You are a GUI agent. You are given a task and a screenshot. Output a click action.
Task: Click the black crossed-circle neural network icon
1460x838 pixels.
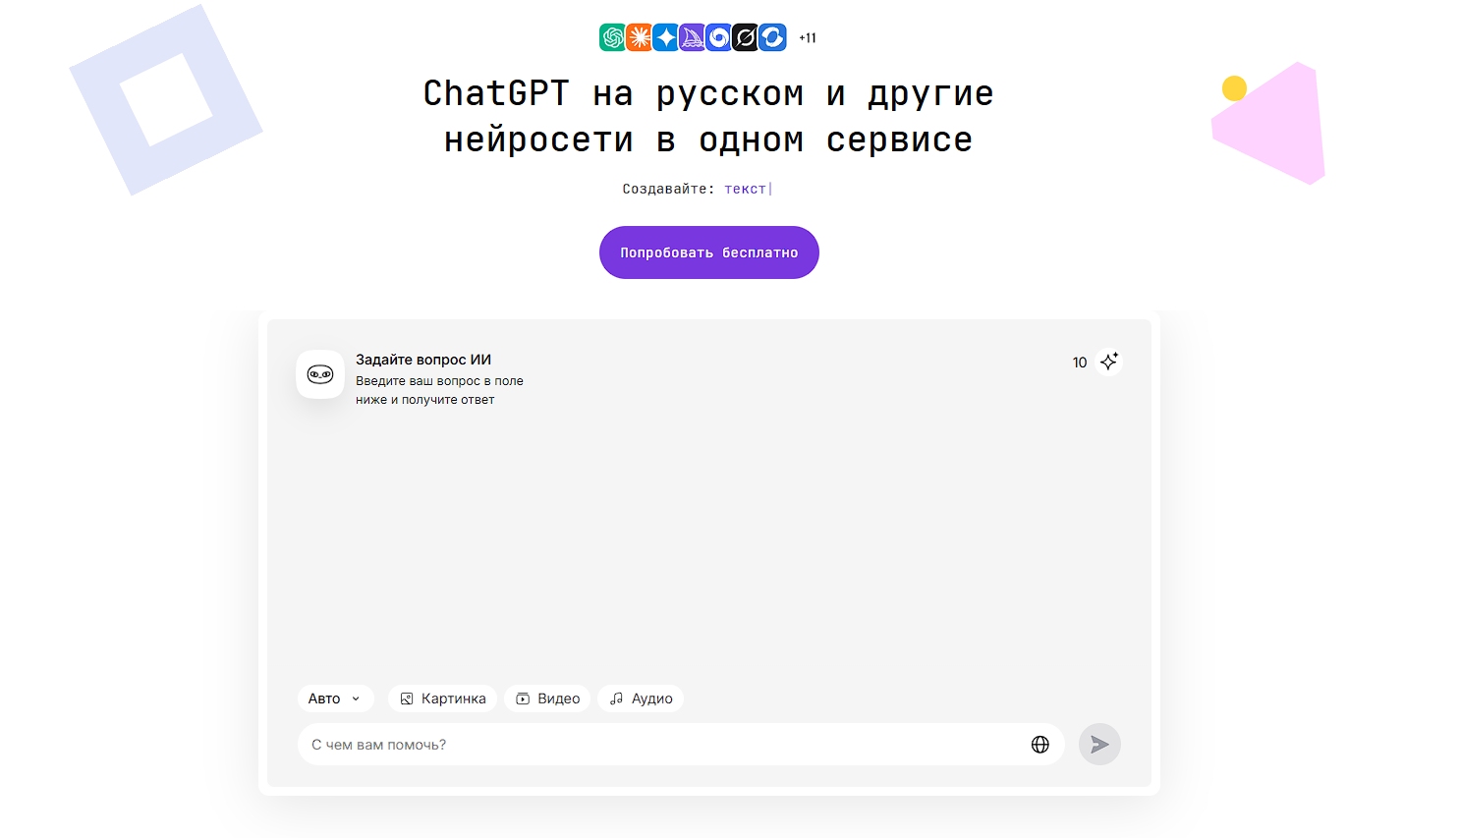(x=744, y=37)
